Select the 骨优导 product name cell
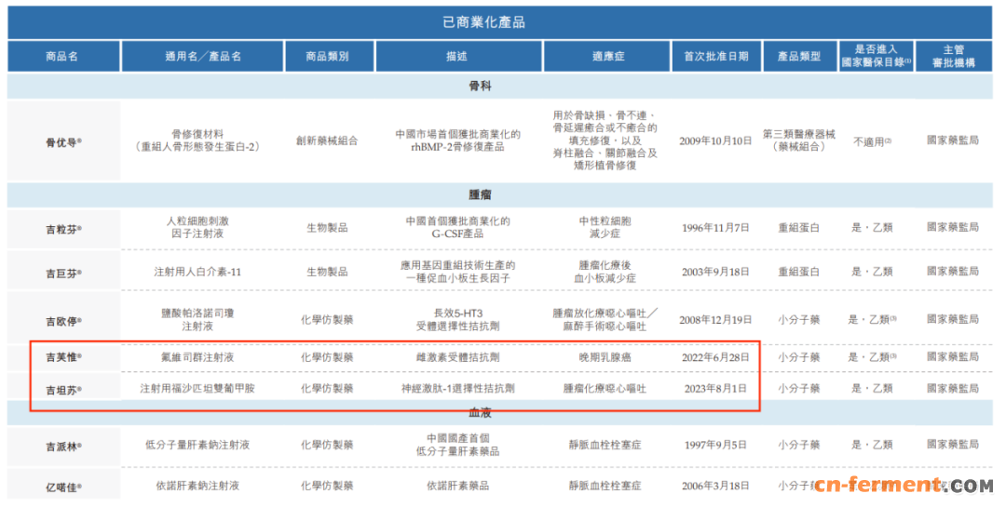 [x=63, y=142]
